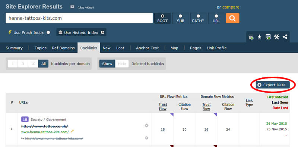Select the ROOT search scope option
This screenshot has height=147, width=298.
(x=162, y=18)
